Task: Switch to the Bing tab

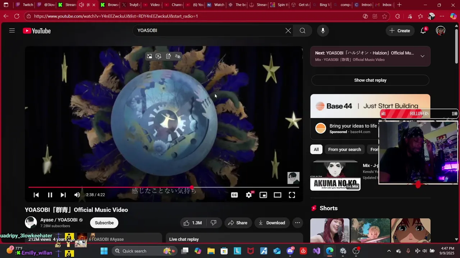Action: (321, 5)
